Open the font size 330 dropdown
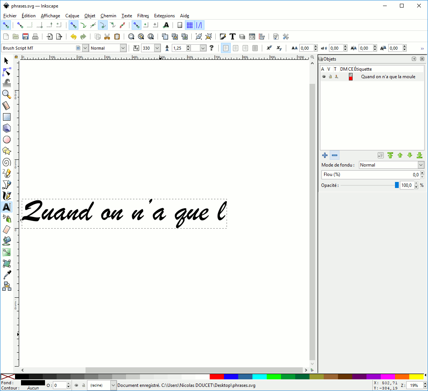428x391 pixels. pyautogui.click(x=157, y=48)
